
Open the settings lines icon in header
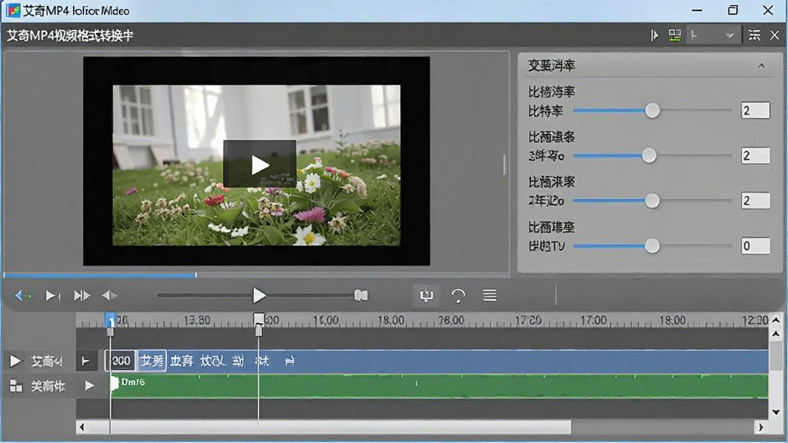click(754, 35)
